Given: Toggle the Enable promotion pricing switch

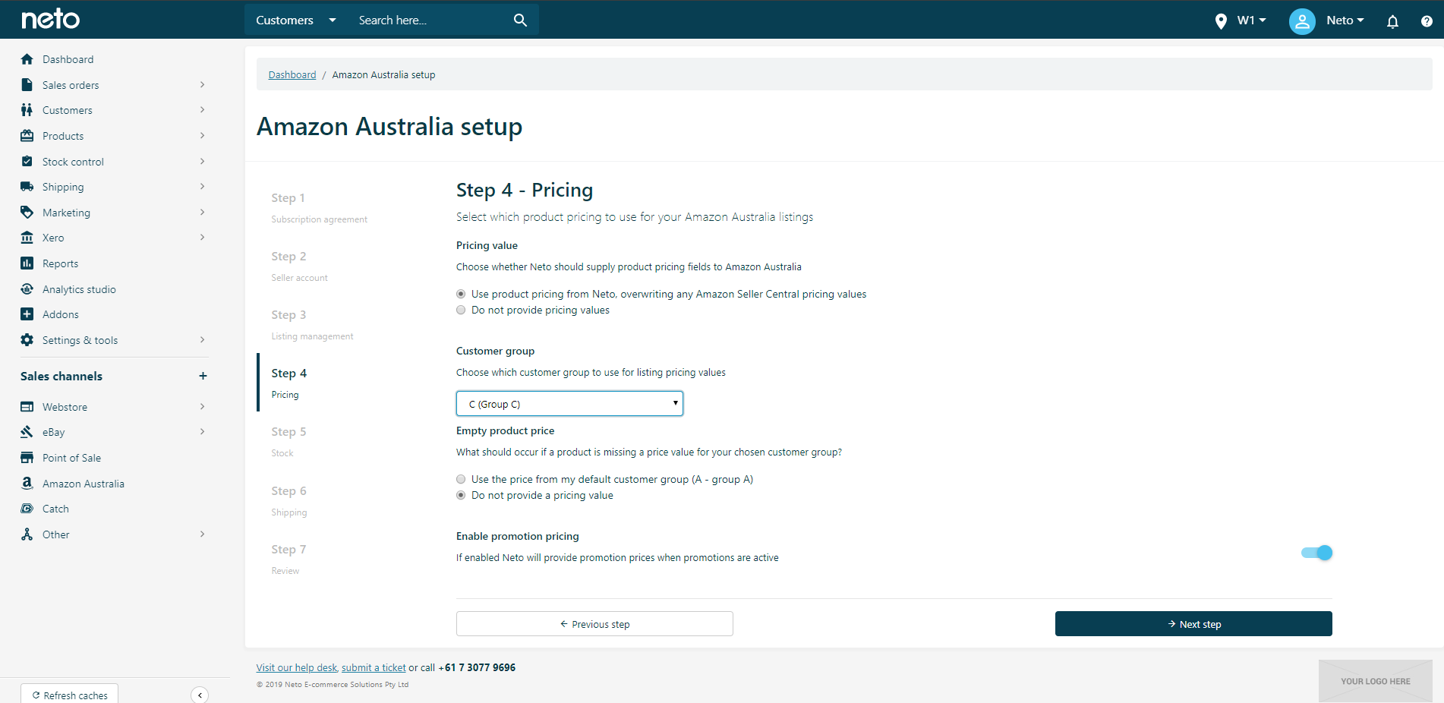Looking at the screenshot, I should tap(1317, 553).
